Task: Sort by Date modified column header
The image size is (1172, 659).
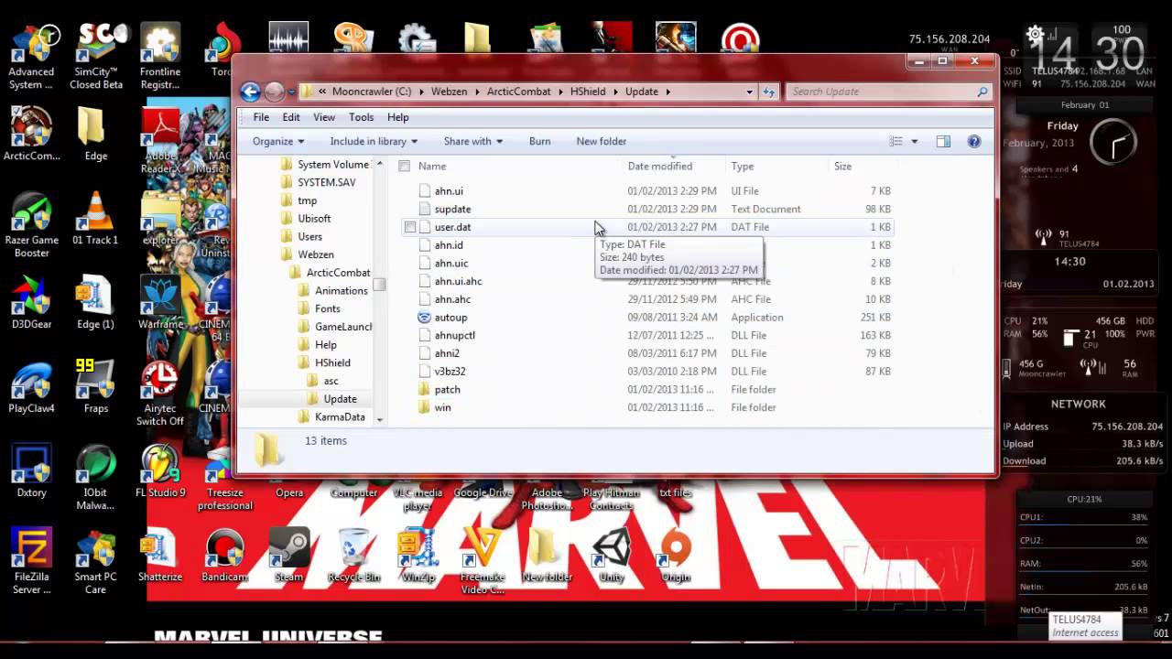Action: click(660, 167)
